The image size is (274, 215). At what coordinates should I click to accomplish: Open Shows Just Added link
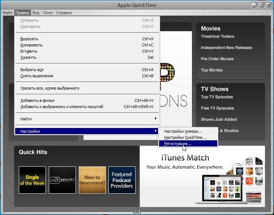click(219, 120)
